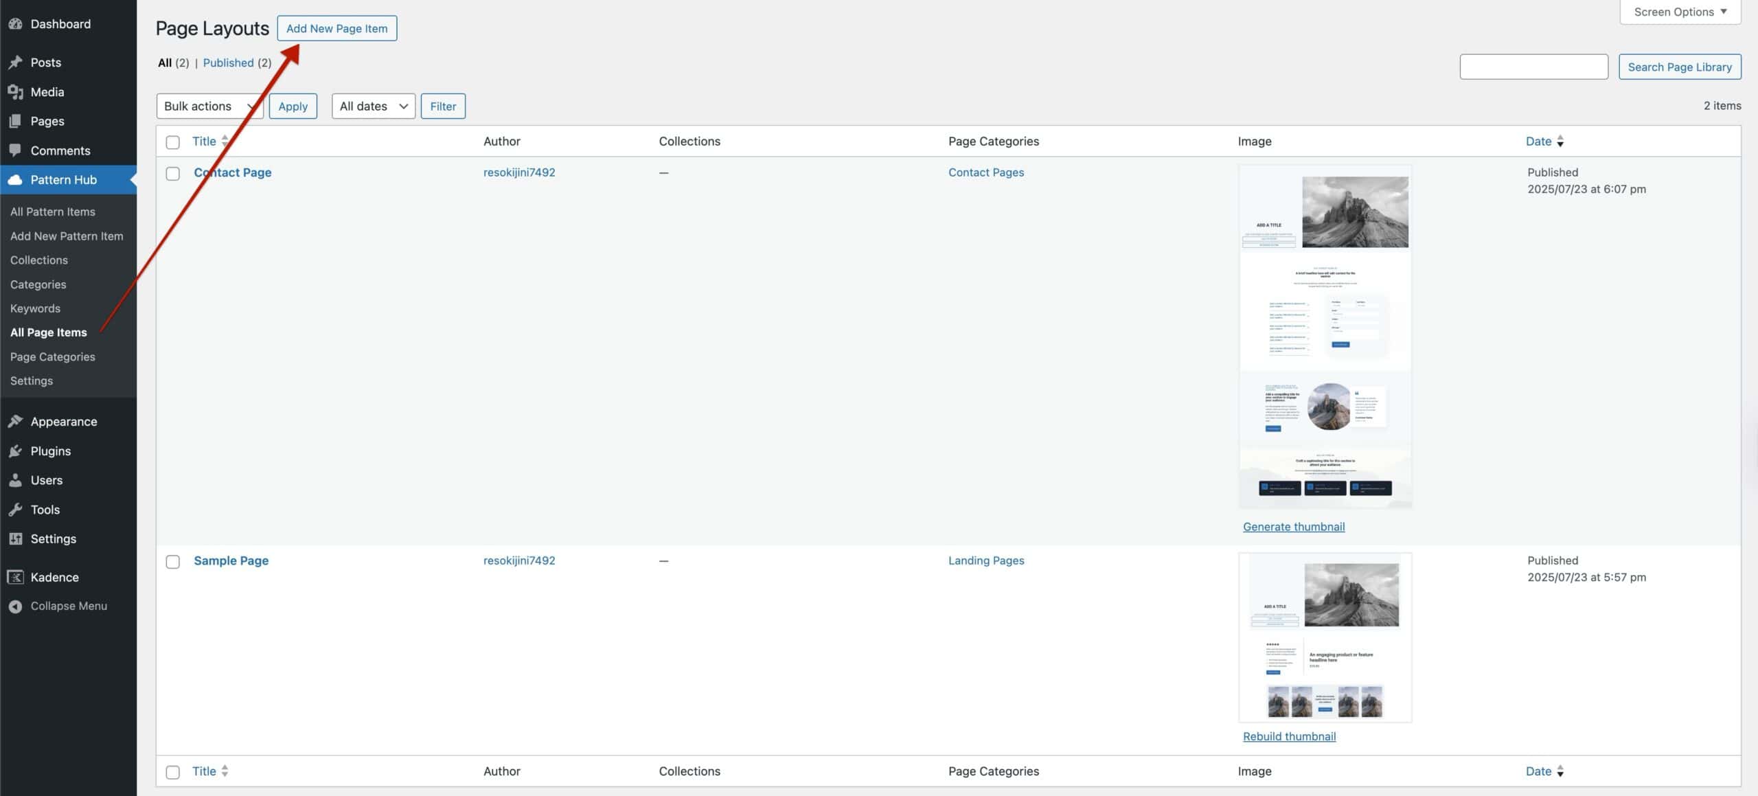
Task: Open the Kadence panel icon
Action: (16, 577)
